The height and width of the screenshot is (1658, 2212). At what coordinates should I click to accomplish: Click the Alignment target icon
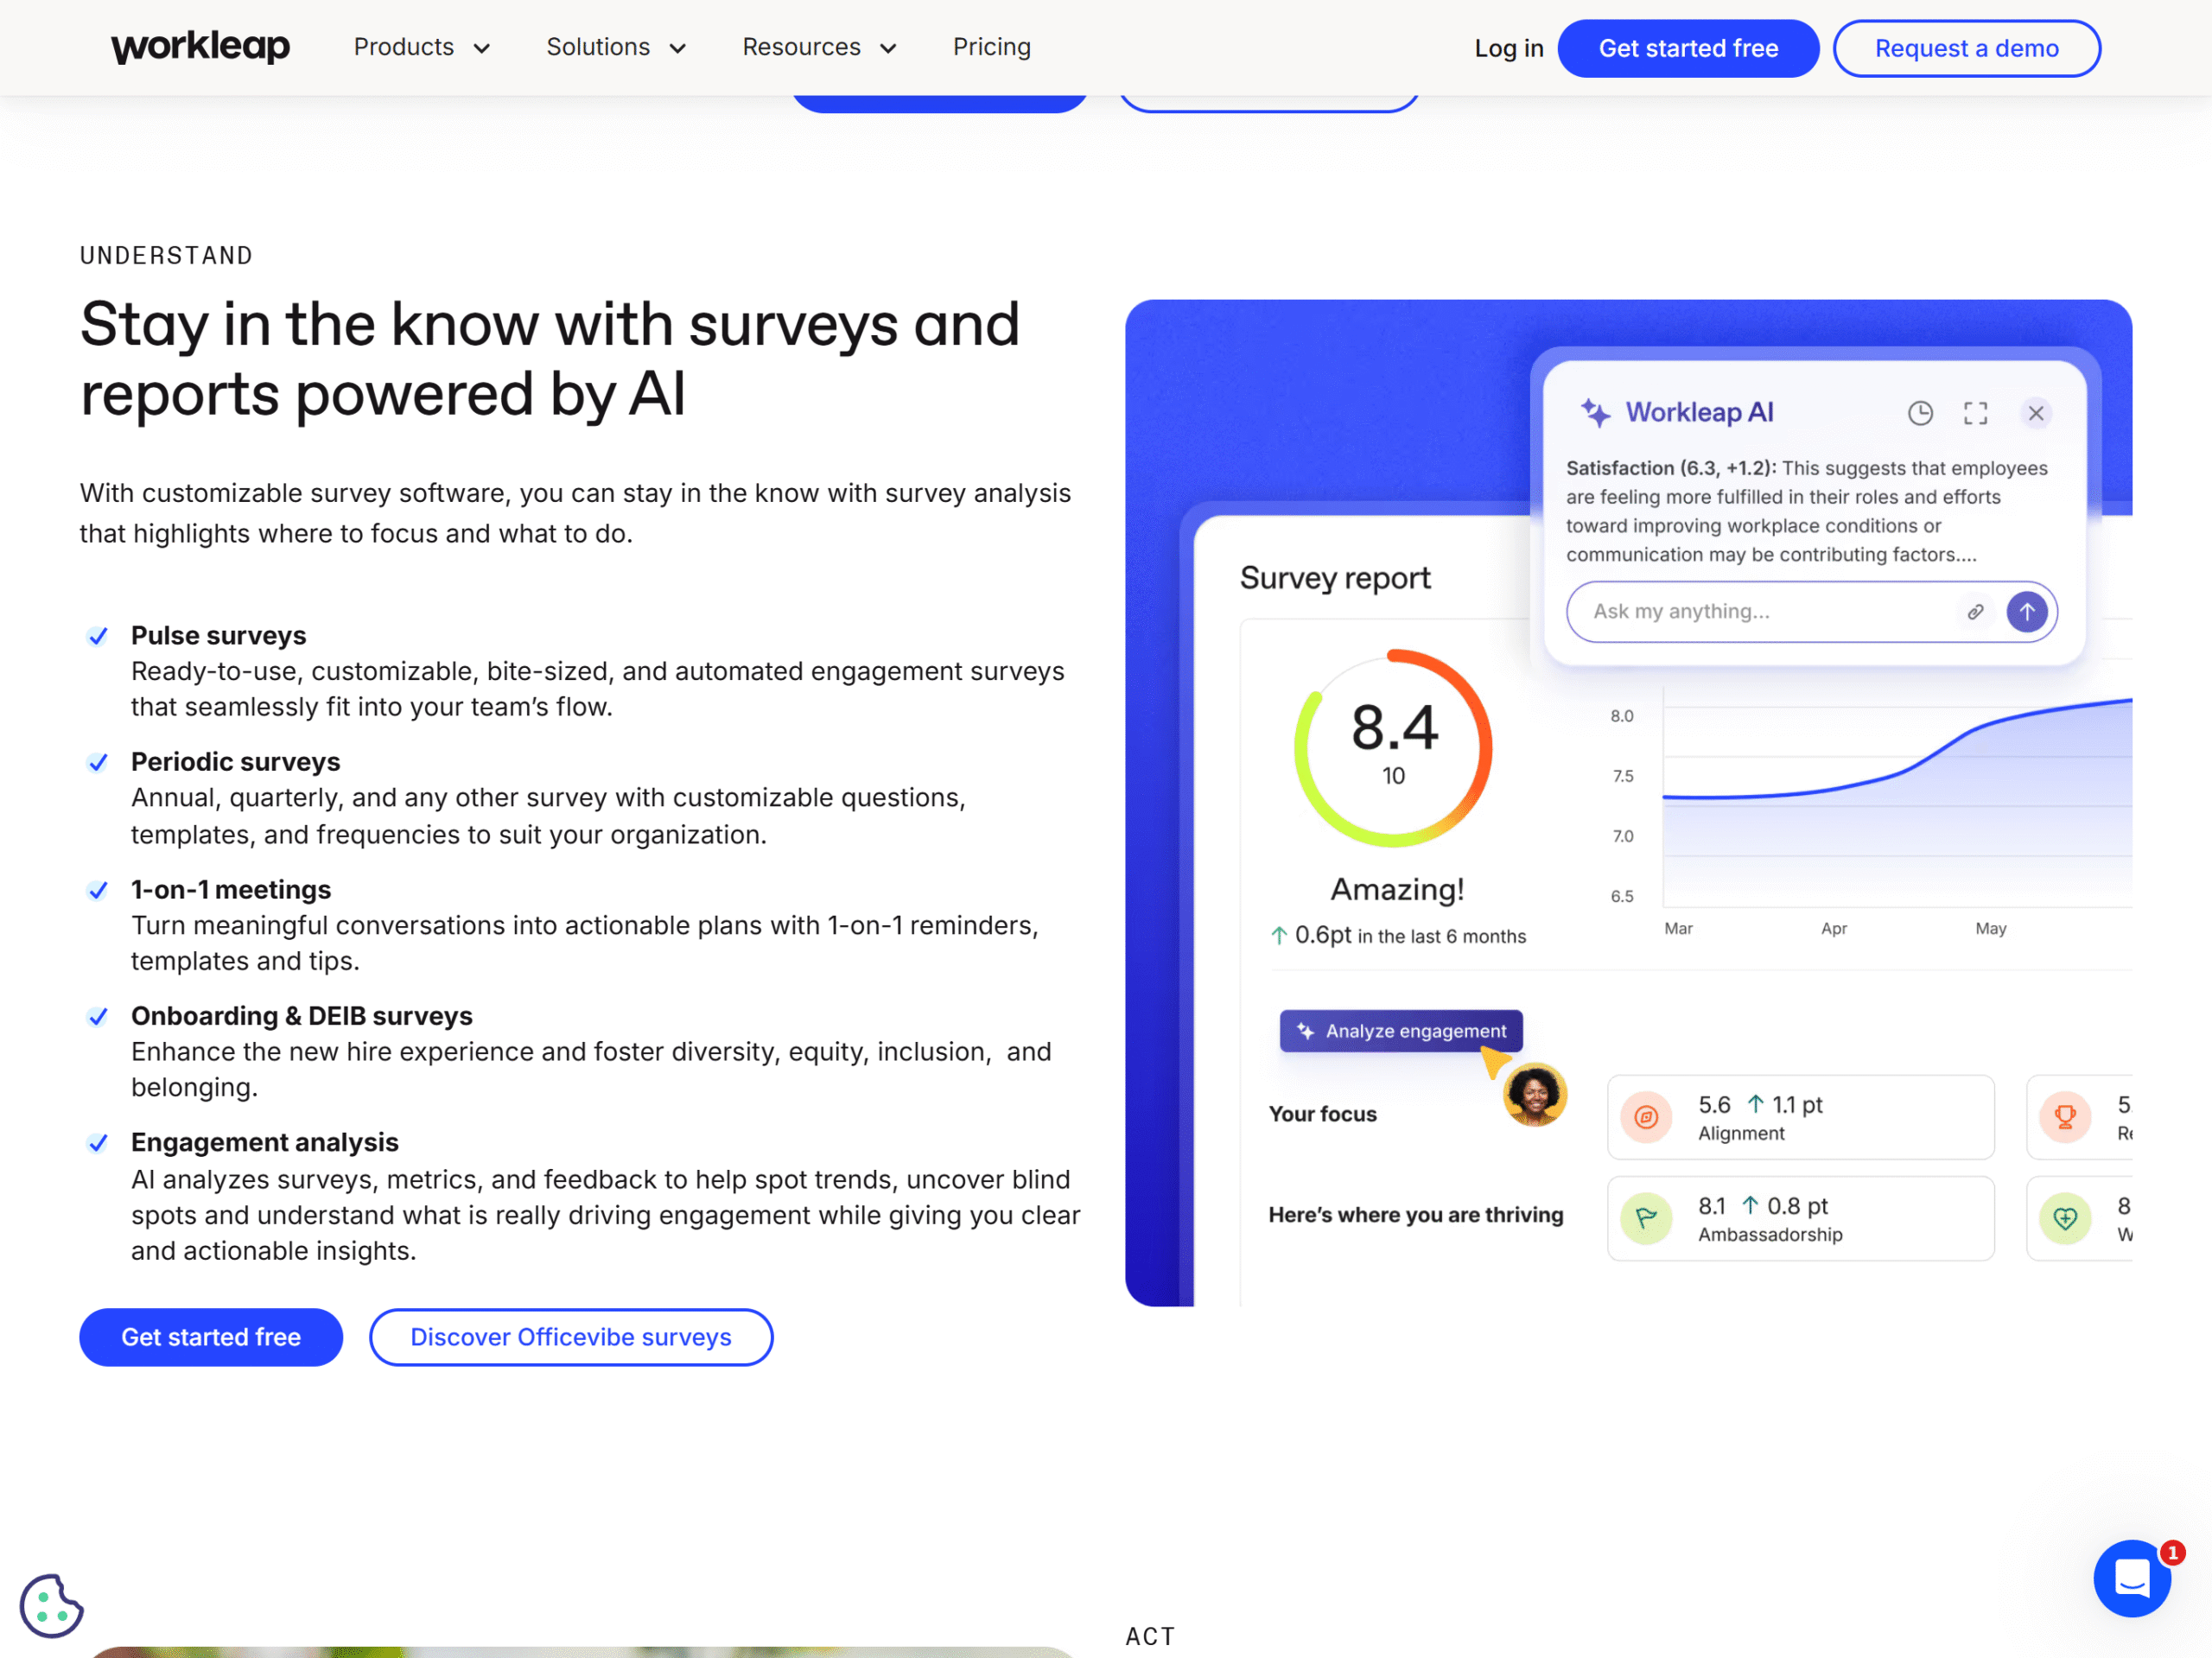(1646, 1117)
